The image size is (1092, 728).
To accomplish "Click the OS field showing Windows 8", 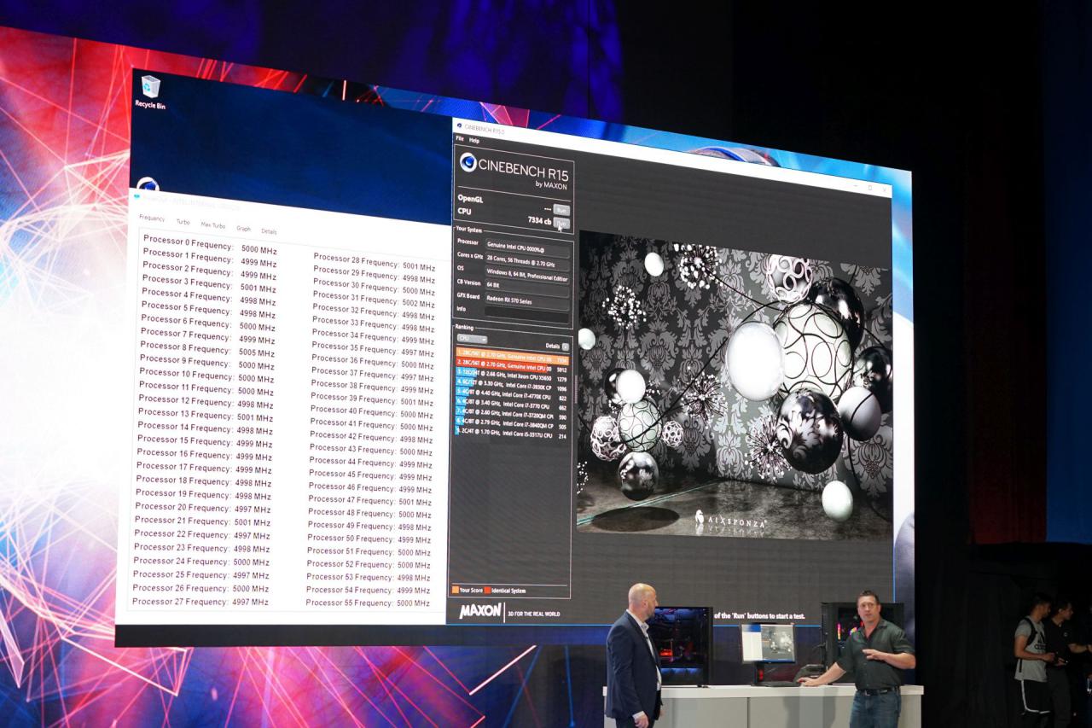I will [527, 273].
